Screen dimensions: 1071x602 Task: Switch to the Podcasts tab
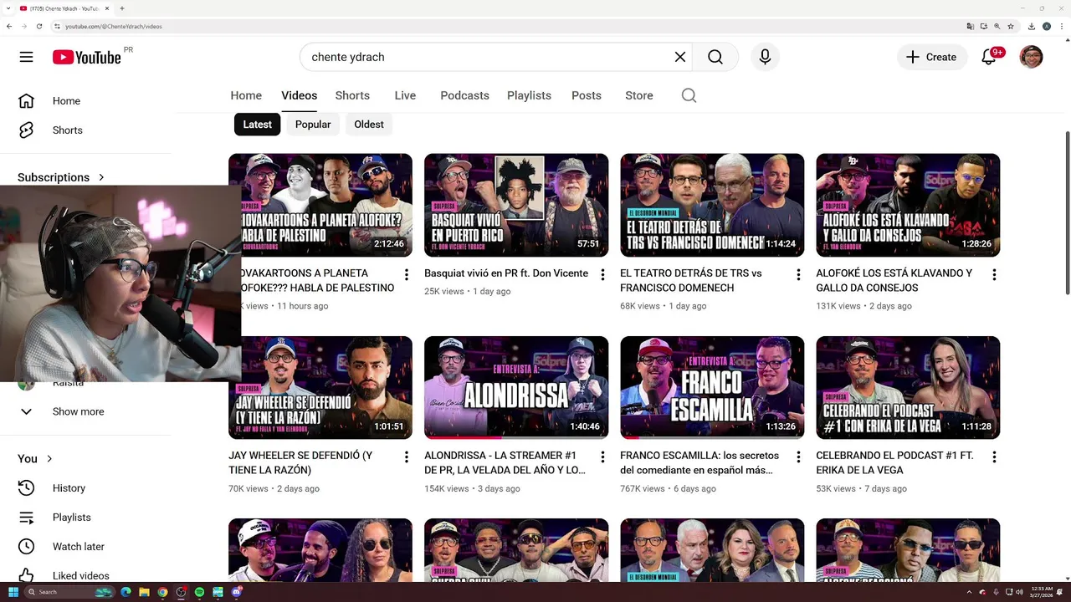464,95
